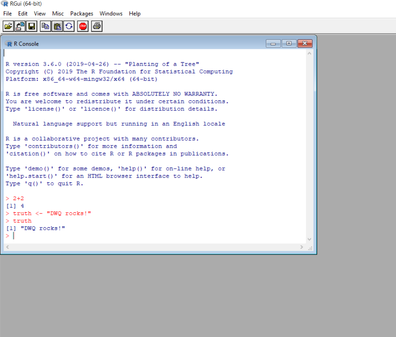Screen dimensions: 396x337
Task: Open the Help menu
Action: pyautogui.click(x=134, y=14)
